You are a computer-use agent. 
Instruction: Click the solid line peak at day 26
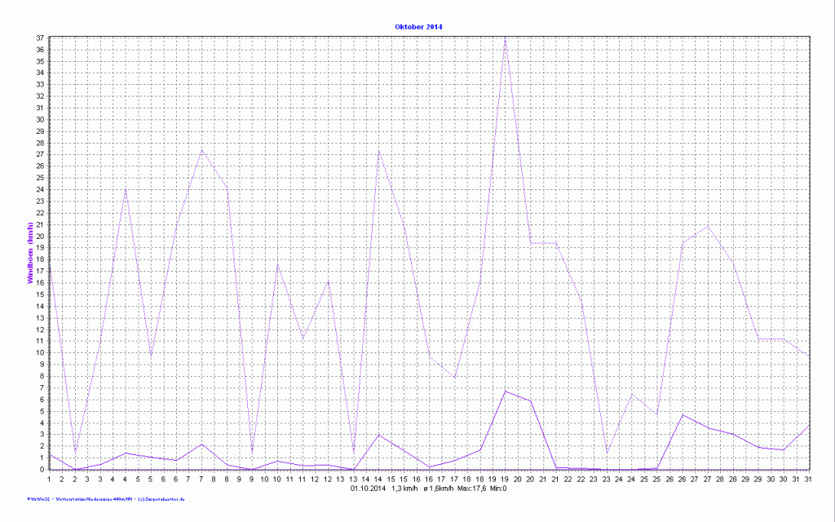click(x=683, y=414)
